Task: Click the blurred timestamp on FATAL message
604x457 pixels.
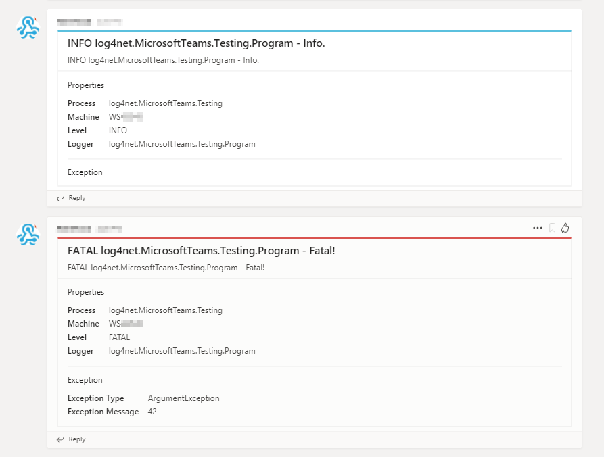Action: tap(110, 229)
